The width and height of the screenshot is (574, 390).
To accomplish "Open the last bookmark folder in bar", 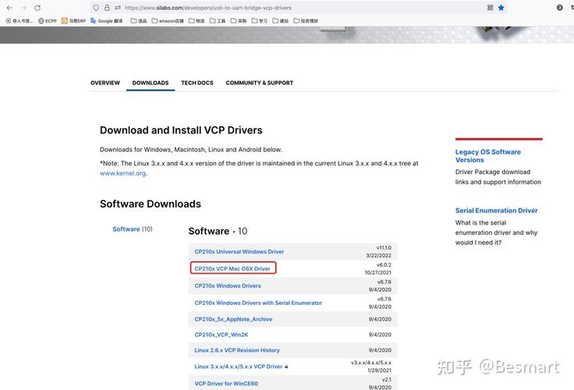I will point(306,21).
